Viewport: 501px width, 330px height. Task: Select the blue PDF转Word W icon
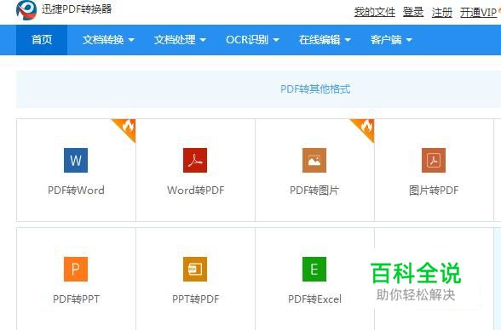click(76, 161)
